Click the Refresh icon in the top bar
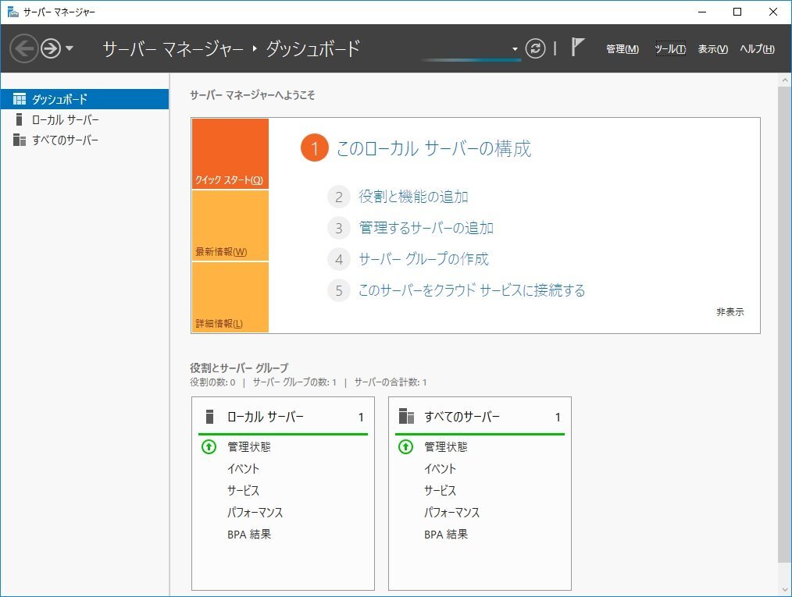 pyautogui.click(x=536, y=48)
